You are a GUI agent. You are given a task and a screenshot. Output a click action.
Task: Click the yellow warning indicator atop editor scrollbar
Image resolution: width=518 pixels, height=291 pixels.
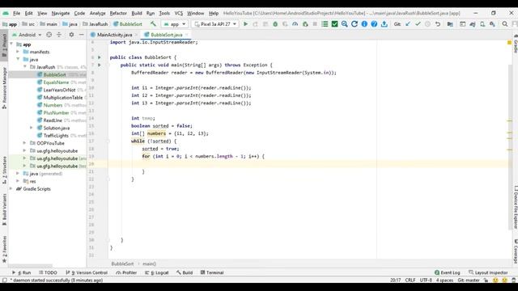click(x=509, y=43)
